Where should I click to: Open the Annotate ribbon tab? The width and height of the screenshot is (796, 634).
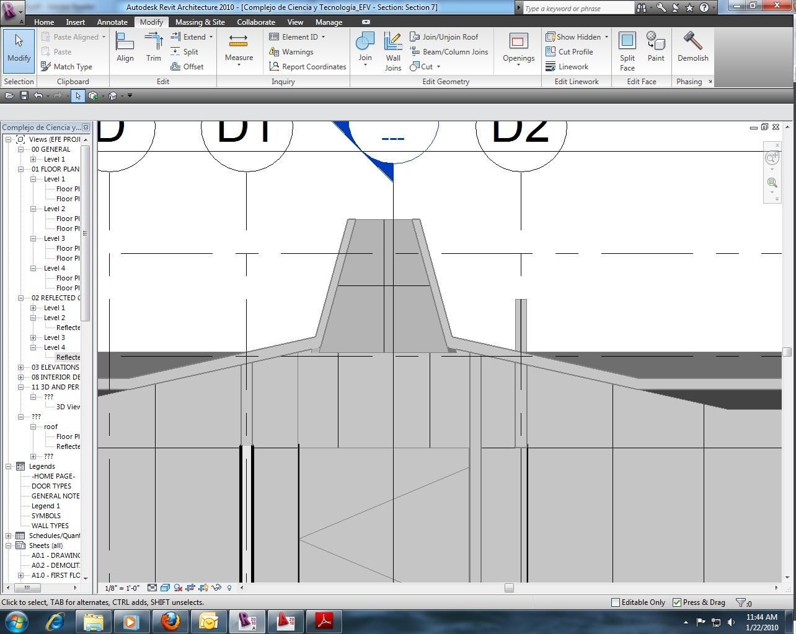pos(112,22)
